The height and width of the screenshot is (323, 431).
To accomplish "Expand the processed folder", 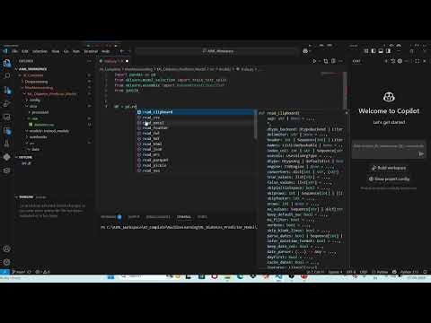I will coord(40,112).
